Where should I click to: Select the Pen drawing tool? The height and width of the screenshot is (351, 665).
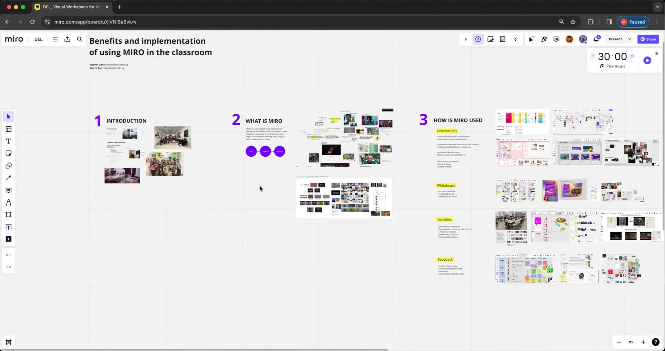click(x=9, y=203)
